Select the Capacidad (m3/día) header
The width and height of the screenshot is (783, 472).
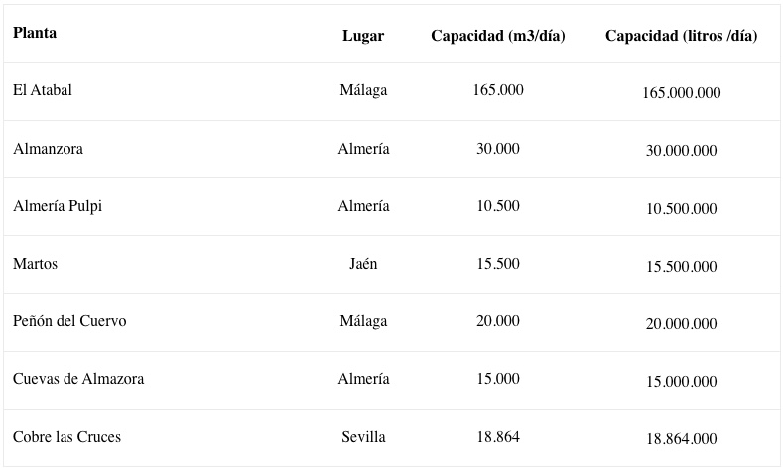pyautogui.click(x=498, y=36)
